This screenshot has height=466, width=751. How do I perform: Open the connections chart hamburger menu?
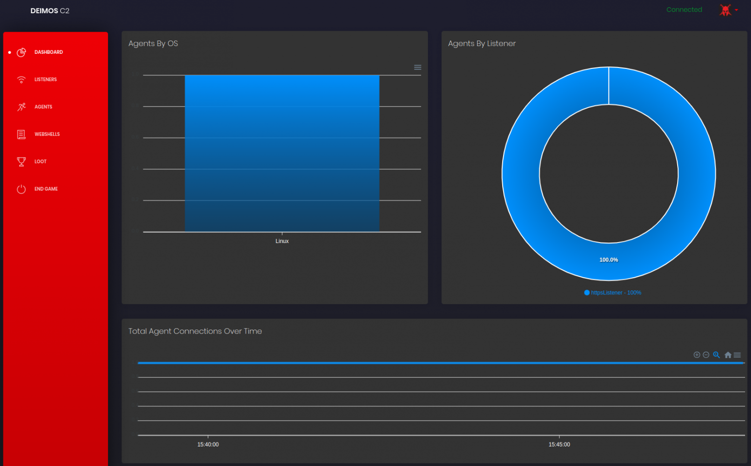tap(738, 355)
